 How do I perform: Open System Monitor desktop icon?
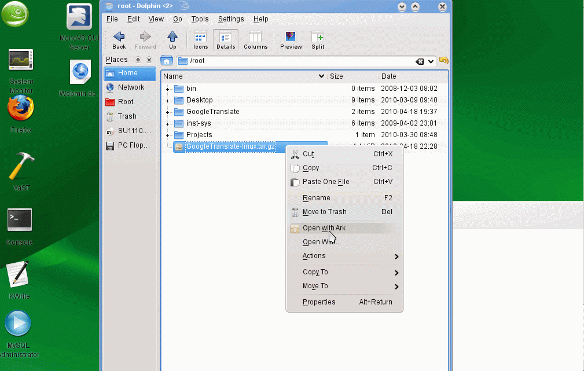pyautogui.click(x=21, y=71)
